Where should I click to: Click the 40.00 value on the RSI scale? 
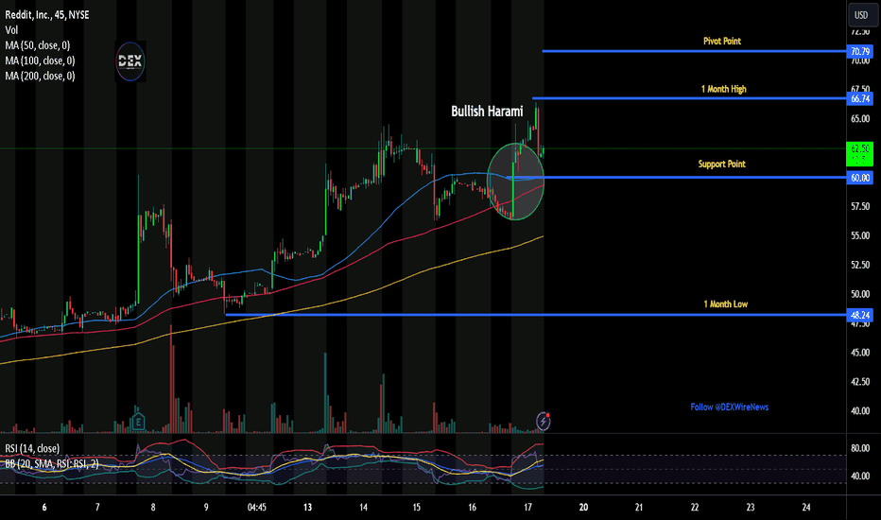[x=860, y=477]
